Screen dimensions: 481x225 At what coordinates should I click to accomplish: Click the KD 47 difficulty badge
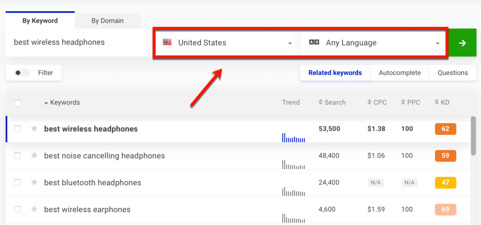[x=445, y=183]
